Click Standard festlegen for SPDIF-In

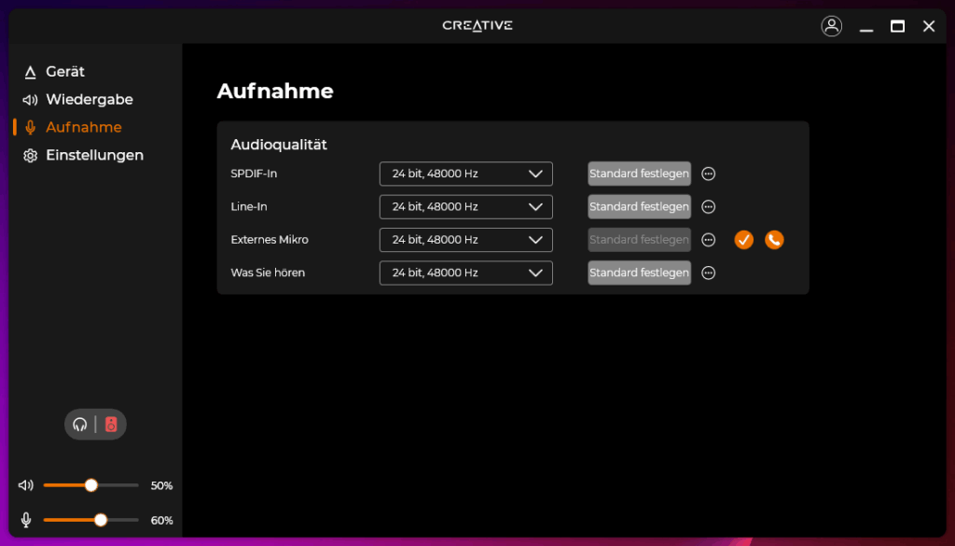tap(639, 174)
